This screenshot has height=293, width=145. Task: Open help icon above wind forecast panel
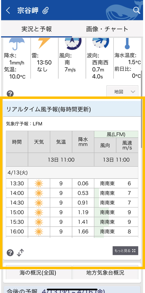(10, 94)
